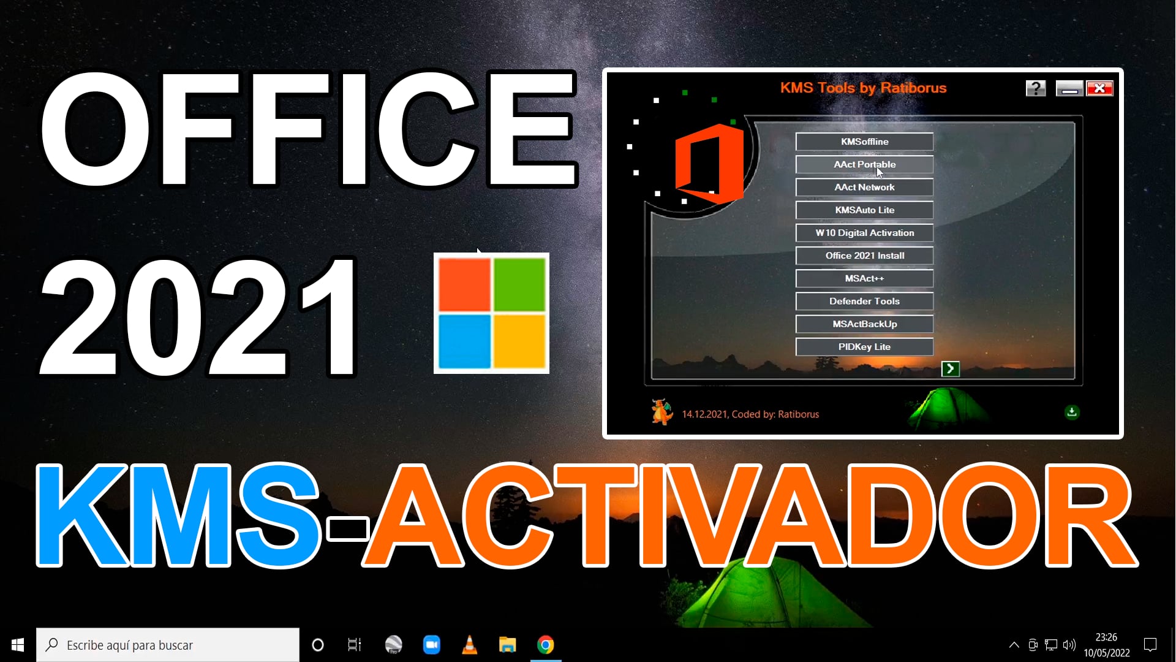Viewport: 1176px width, 662px height.
Task: Click the next page arrow button
Action: (x=950, y=370)
